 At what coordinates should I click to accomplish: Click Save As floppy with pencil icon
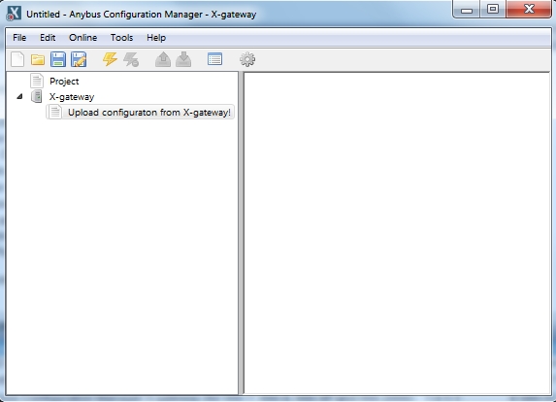79,59
